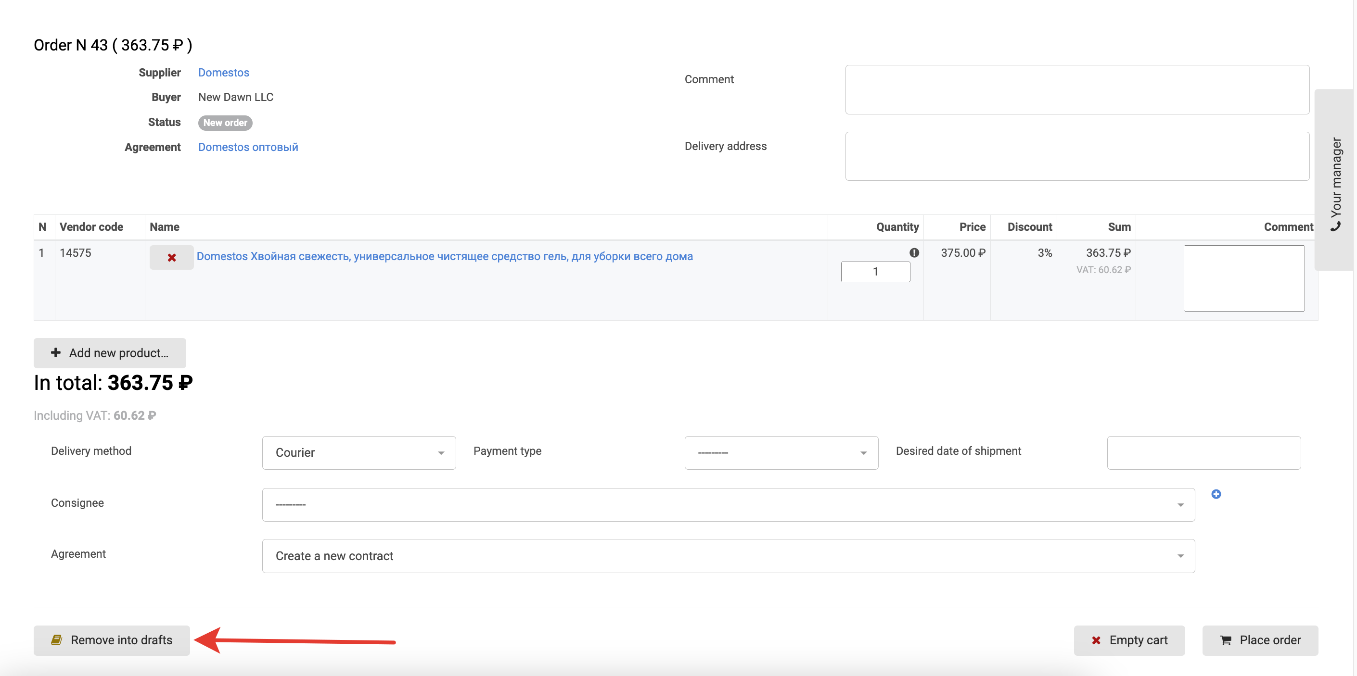Expand the Consignee dropdown
This screenshot has height=676, width=1357.
tap(728, 505)
